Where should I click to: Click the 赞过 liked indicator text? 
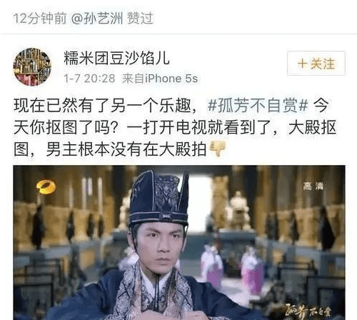click(140, 19)
